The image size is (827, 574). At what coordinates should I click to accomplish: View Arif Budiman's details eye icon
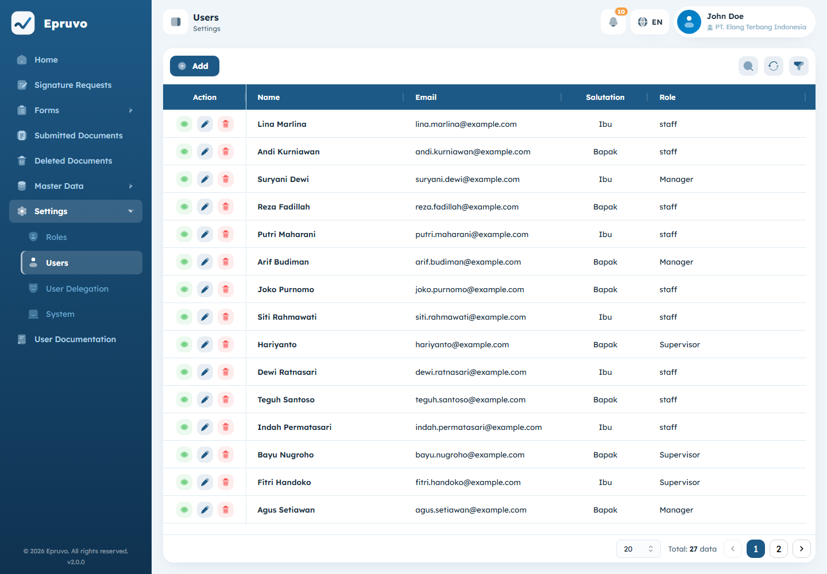pos(184,262)
